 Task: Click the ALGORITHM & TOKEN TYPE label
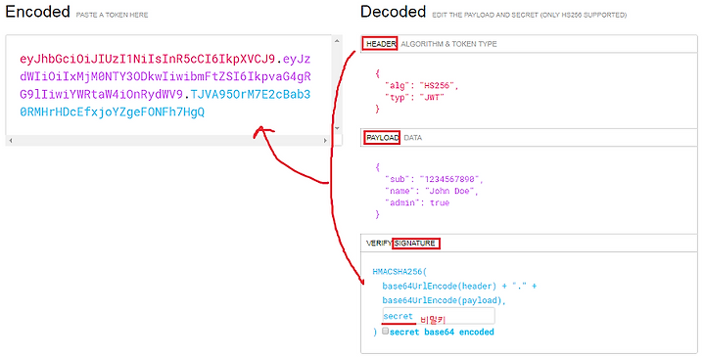pos(448,44)
